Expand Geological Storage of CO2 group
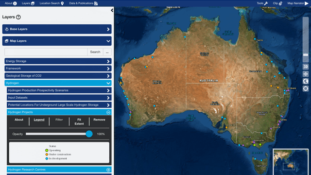The image size is (311, 175). 58,76
